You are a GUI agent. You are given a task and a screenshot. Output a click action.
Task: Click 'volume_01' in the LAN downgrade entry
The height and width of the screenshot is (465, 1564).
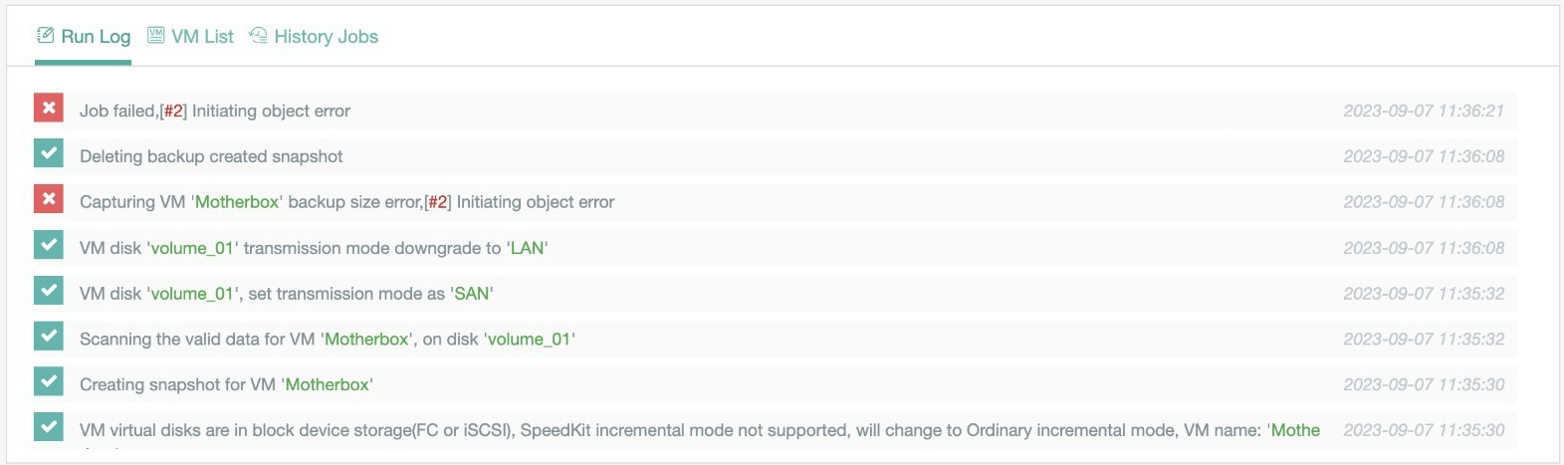point(192,248)
